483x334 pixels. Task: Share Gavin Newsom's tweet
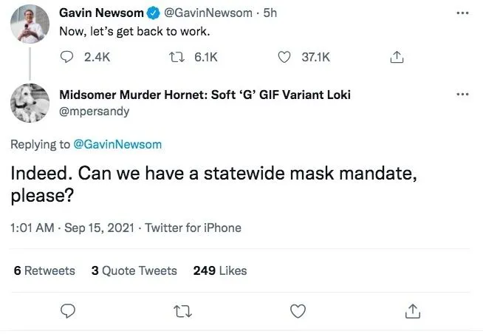click(397, 57)
